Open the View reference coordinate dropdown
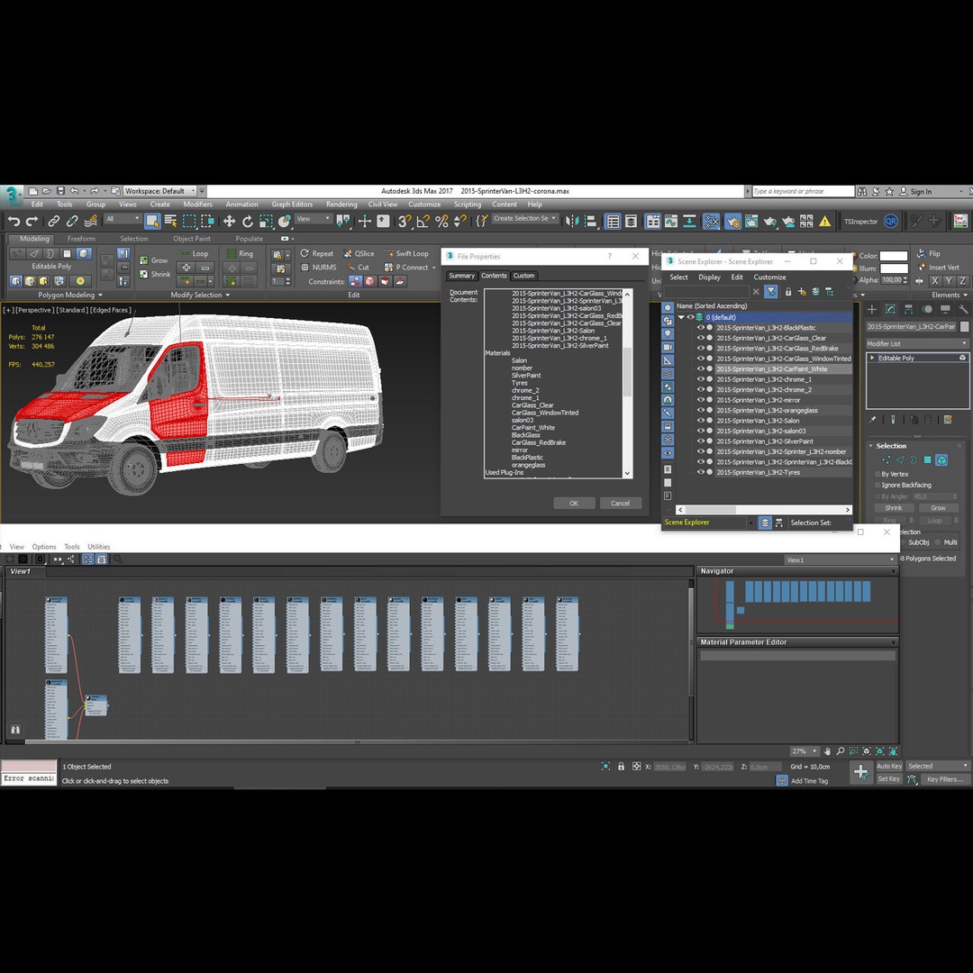The image size is (973, 973). (x=314, y=219)
